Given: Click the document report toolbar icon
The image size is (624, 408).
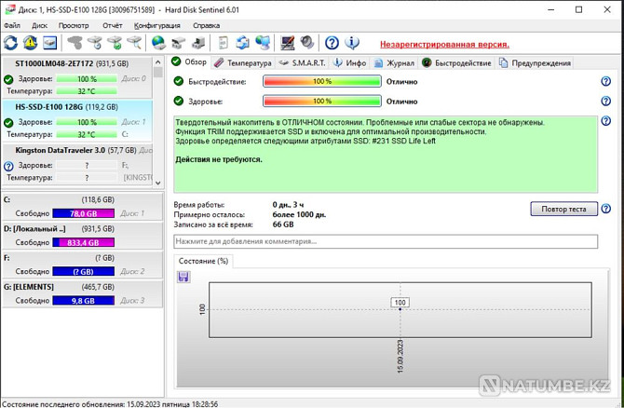Looking at the screenshot, I should (224, 43).
